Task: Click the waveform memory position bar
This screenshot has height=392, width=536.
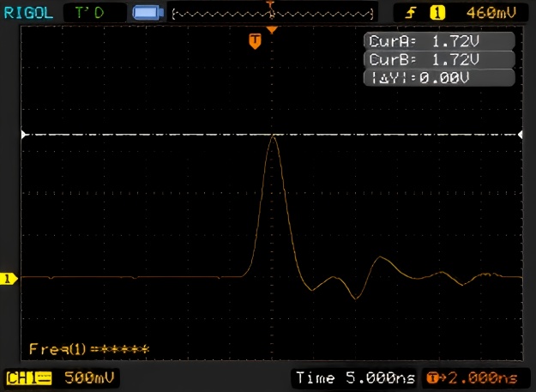Action: [274, 13]
